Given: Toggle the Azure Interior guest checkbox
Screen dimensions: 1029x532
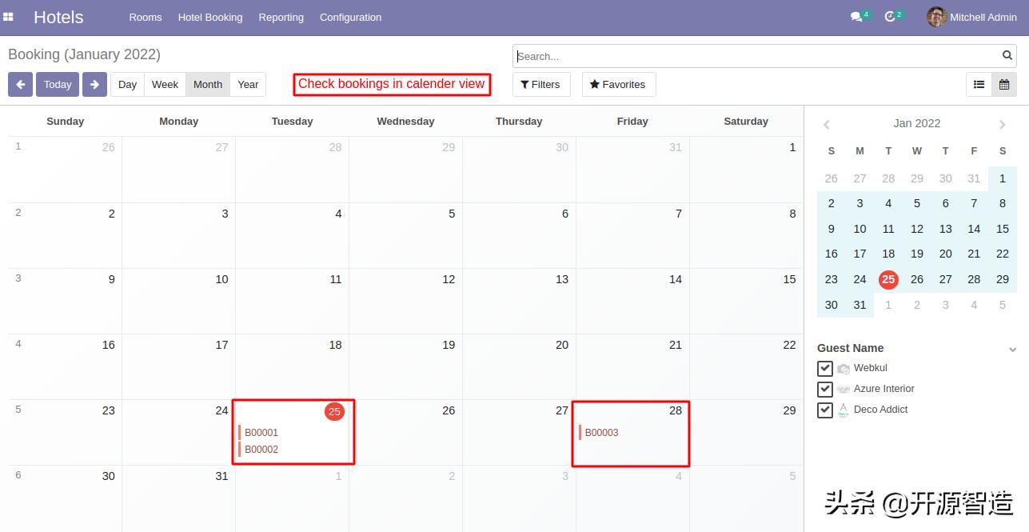Looking at the screenshot, I should click(x=825, y=389).
